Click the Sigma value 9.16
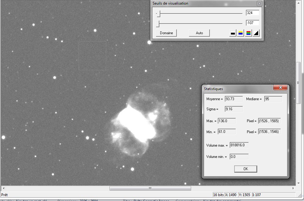This screenshot has height=201, width=304. tap(234, 109)
